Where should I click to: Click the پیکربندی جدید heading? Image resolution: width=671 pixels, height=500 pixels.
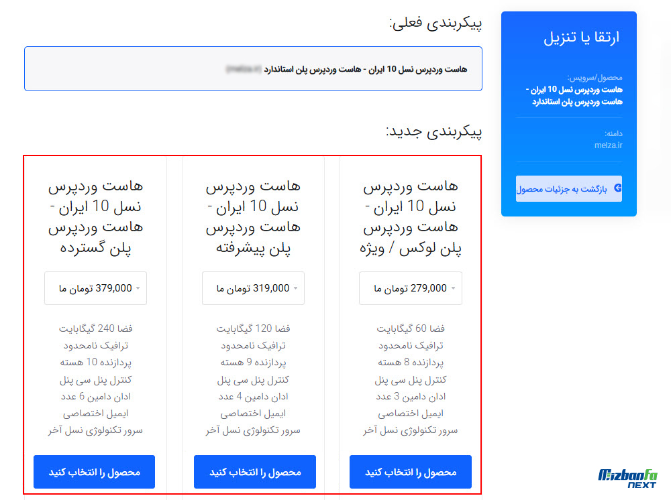[x=433, y=131]
